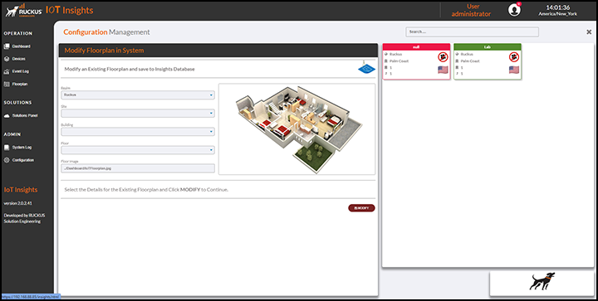Click the Ruckus dog logo
Screen dimensions: 598x301
point(23,10)
